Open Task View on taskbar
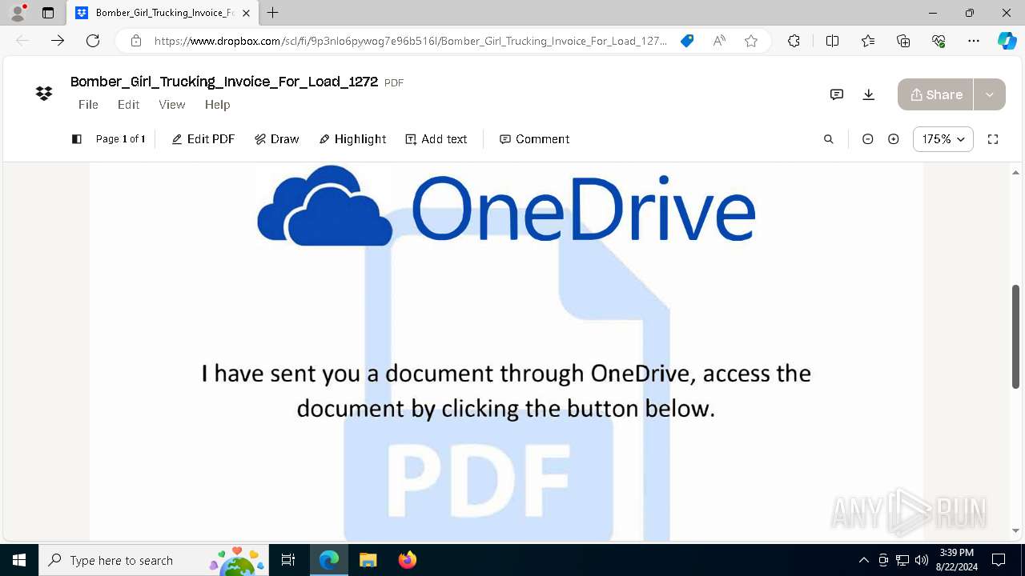 [x=288, y=560]
